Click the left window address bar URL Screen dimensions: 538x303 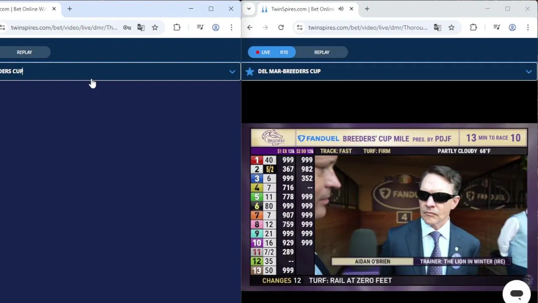(x=64, y=28)
